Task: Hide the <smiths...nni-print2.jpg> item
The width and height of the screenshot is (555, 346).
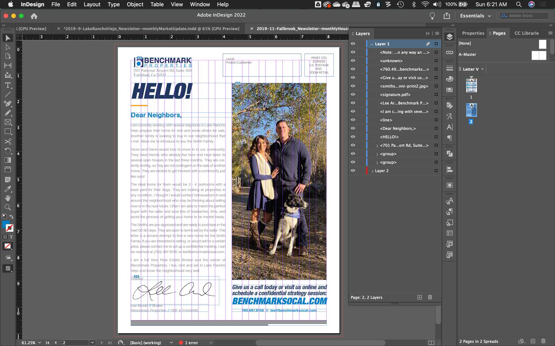Action: pos(353,86)
